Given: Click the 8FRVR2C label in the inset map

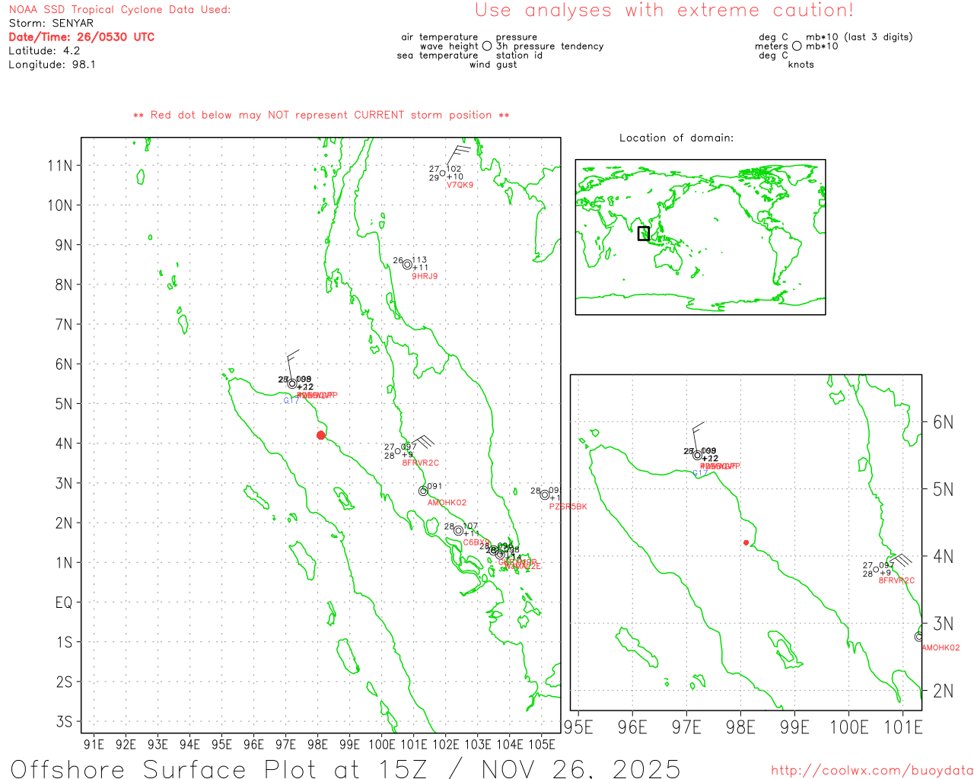Looking at the screenshot, I should tap(896, 580).
